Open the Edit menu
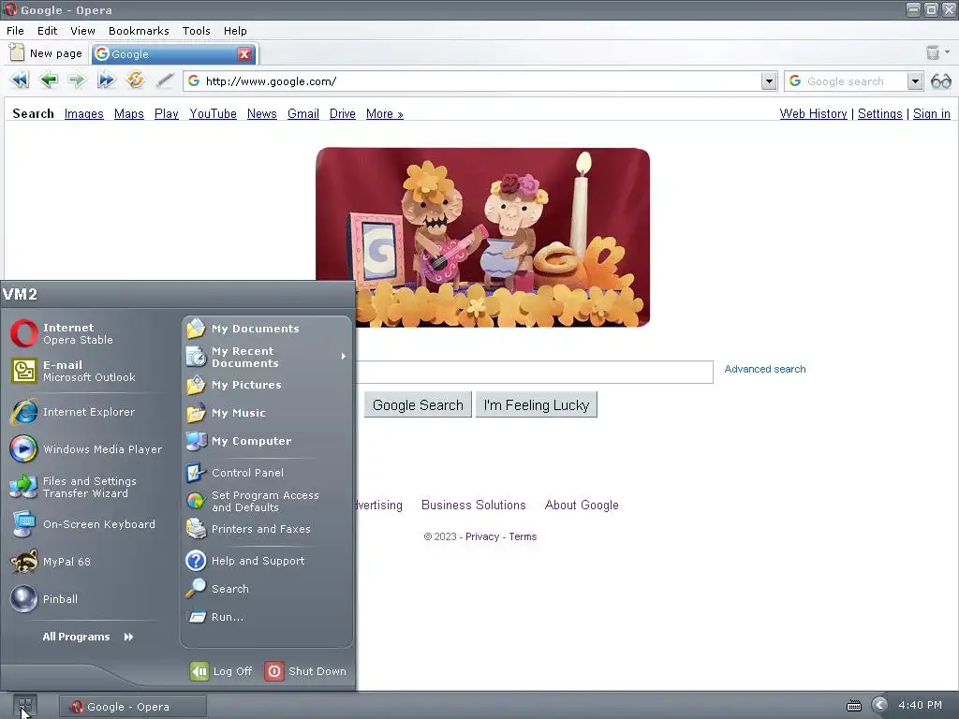959x719 pixels. (x=47, y=31)
